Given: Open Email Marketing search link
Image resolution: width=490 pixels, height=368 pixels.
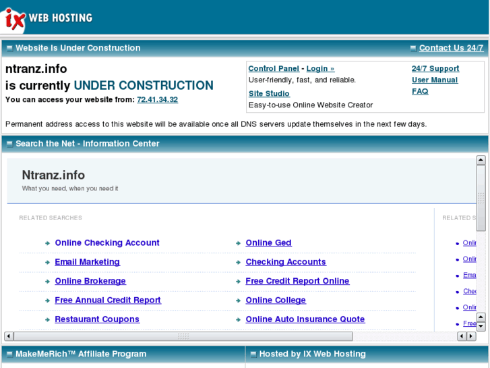Looking at the screenshot, I should click(88, 262).
